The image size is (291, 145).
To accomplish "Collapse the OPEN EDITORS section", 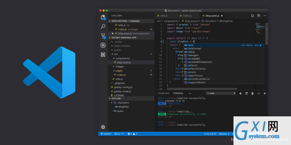I will point(131,21).
